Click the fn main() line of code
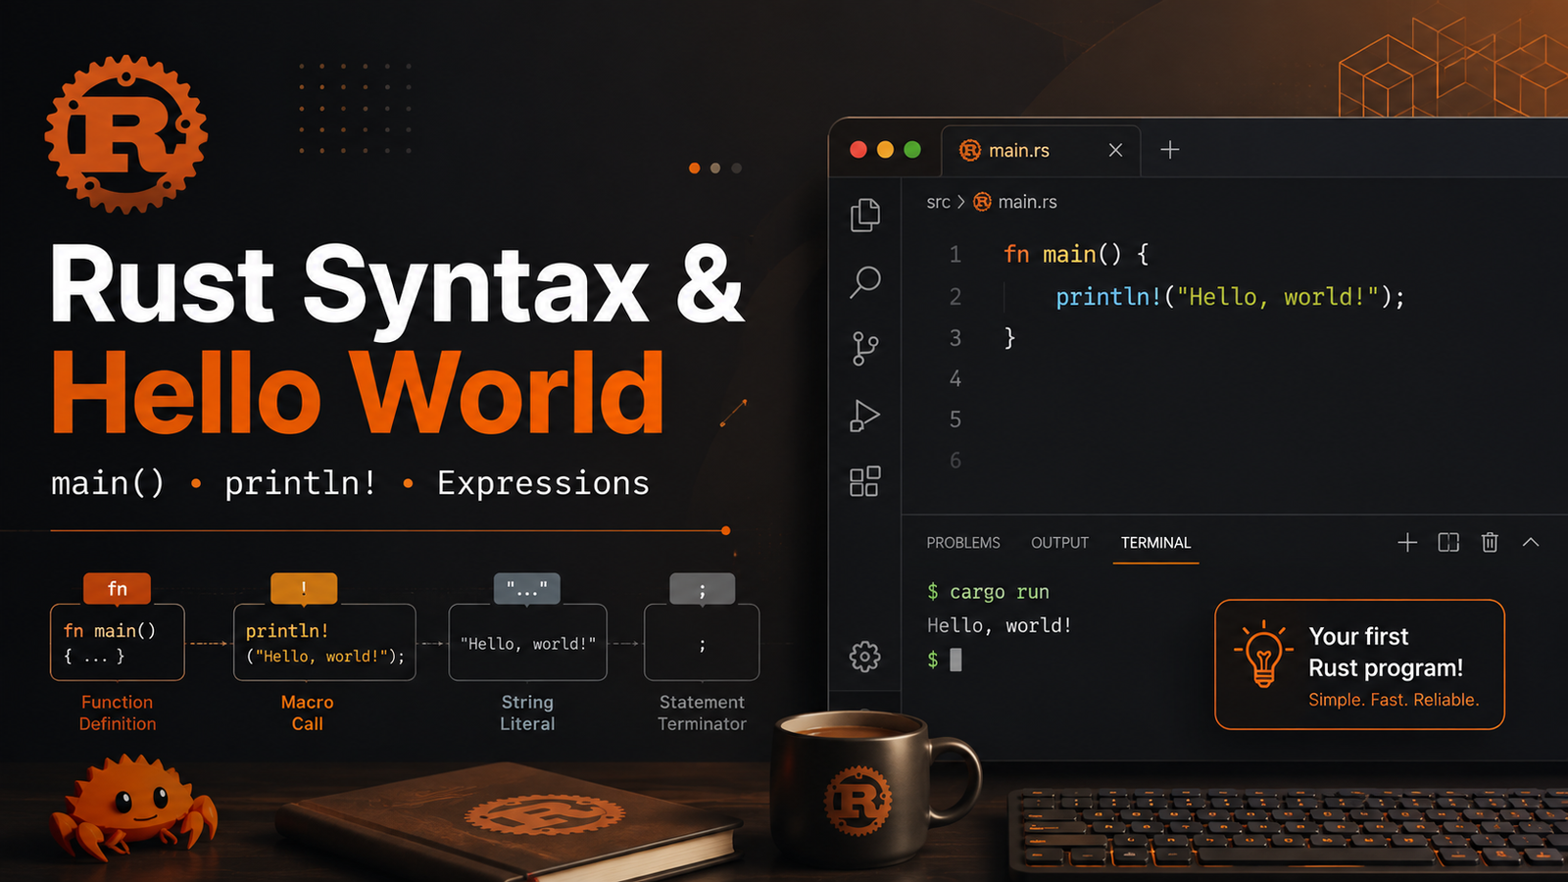1568x882 pixels. (x=1076, y=255)
